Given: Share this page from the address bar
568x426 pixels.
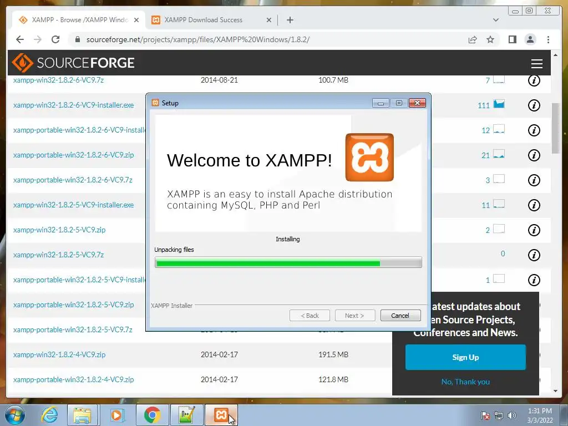Looking at the screenshot, I should pos(473,39).
